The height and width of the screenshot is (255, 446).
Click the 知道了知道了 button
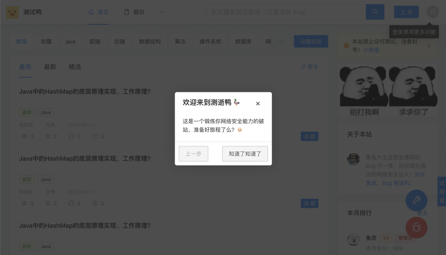click(x=245, y=153)
